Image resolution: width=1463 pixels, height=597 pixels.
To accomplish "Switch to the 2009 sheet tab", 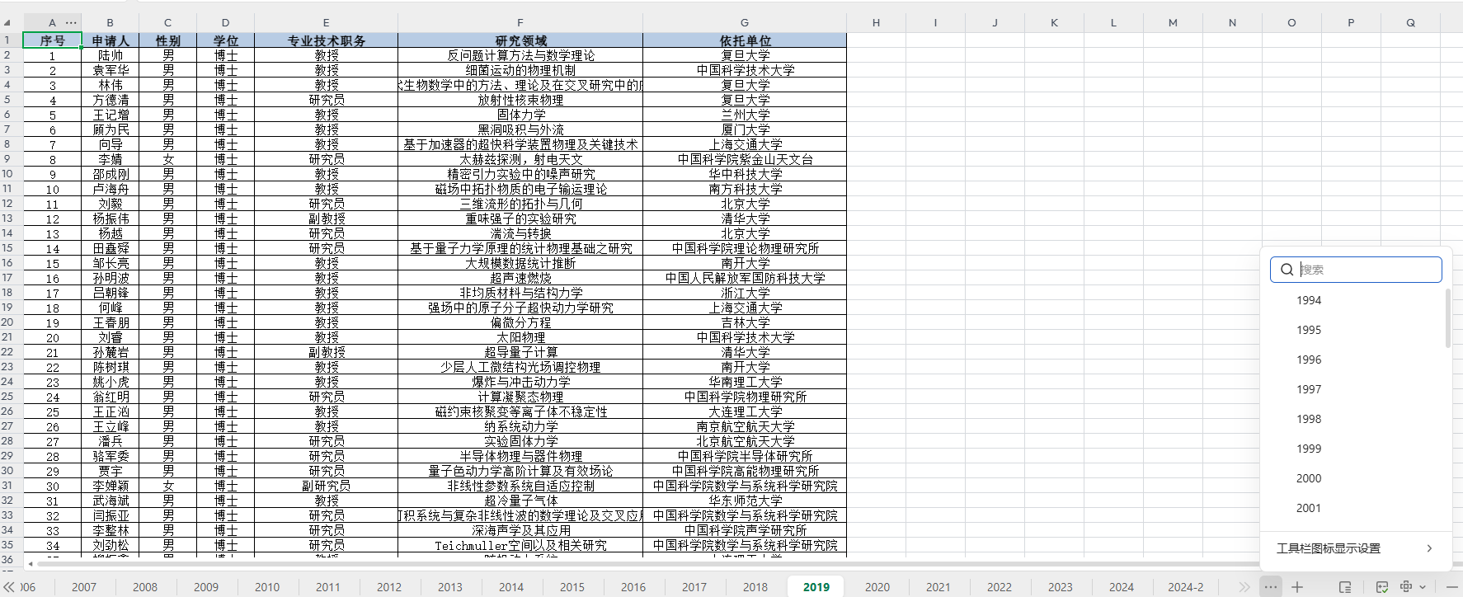I will (206, 587).
